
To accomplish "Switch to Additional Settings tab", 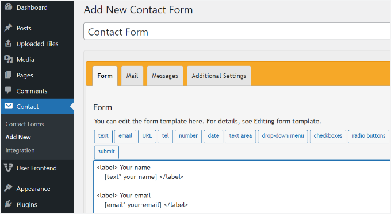I will click(x=218, y=76).
